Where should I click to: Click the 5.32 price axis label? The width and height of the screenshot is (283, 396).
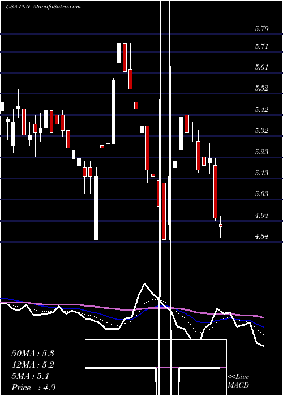coord(261,131)
